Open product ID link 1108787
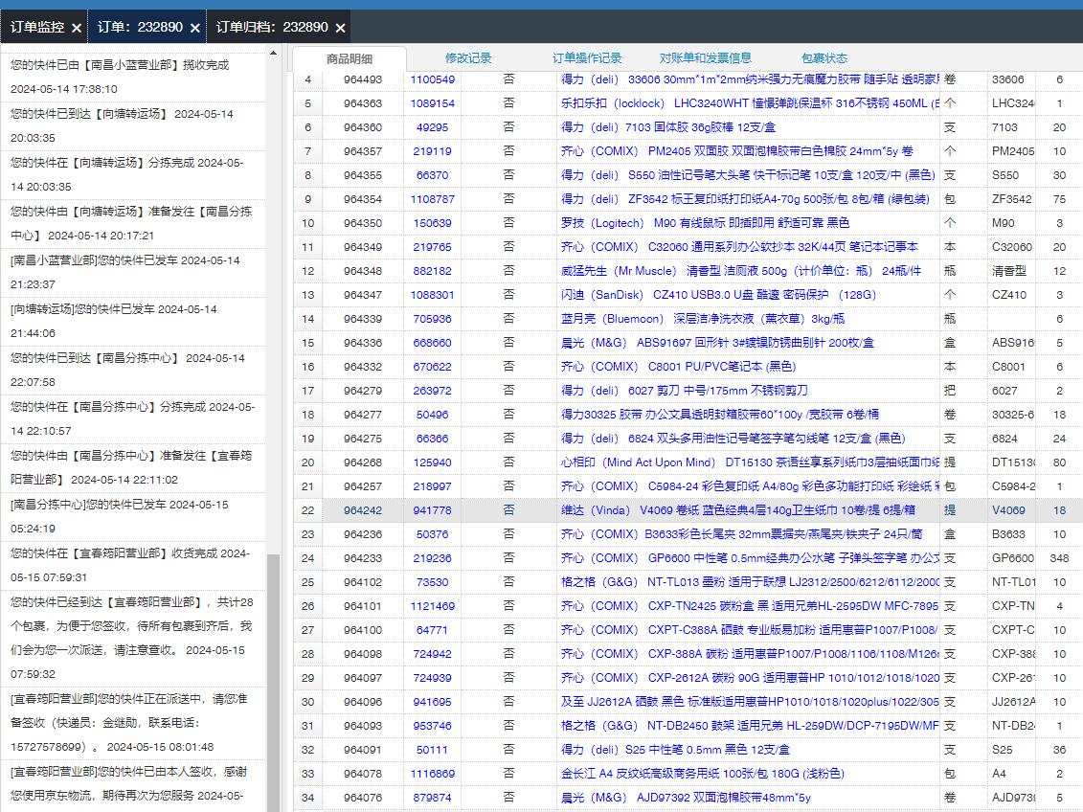Image resolution: width=1083 pixels, height=812 pixels. tap(433, 199)
